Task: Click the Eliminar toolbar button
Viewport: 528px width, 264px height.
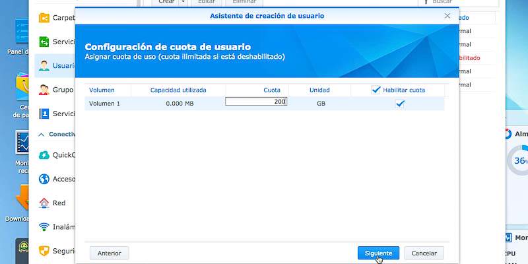Action: tap(244, 2)
